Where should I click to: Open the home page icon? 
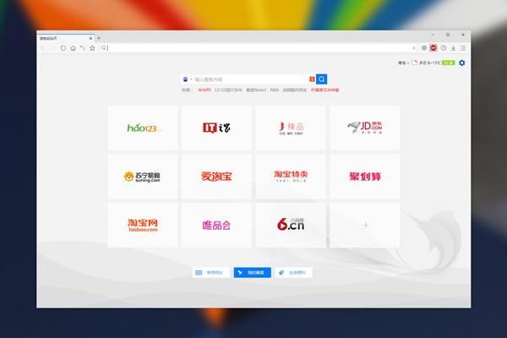tap(73, 48)
